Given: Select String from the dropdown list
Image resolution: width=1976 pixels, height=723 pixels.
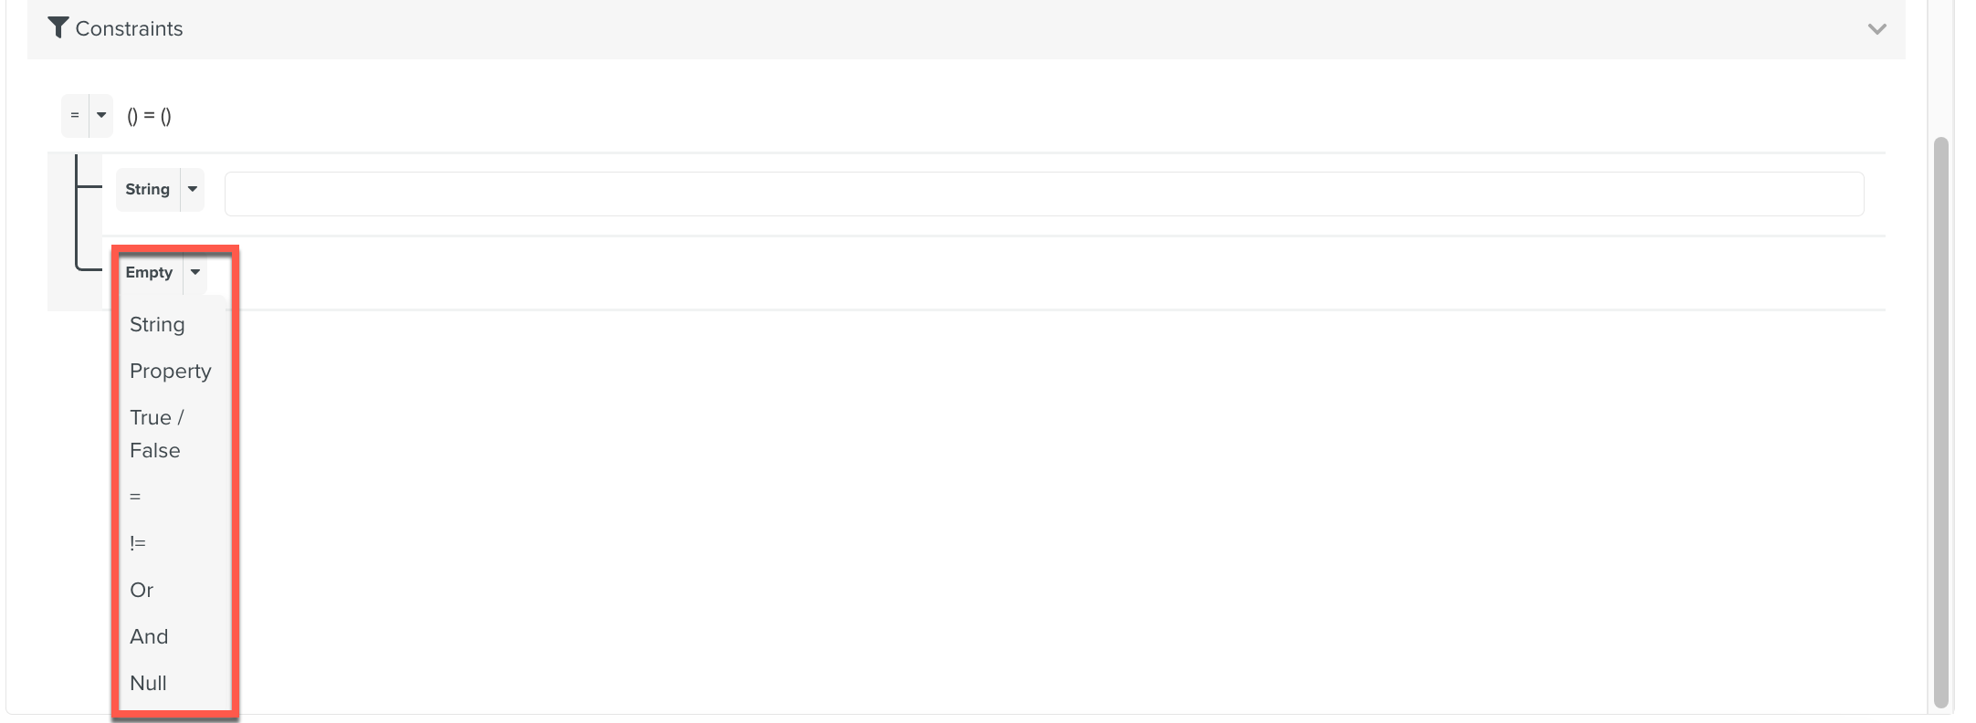Looking at the screenshot, I should tap(157, 325).
